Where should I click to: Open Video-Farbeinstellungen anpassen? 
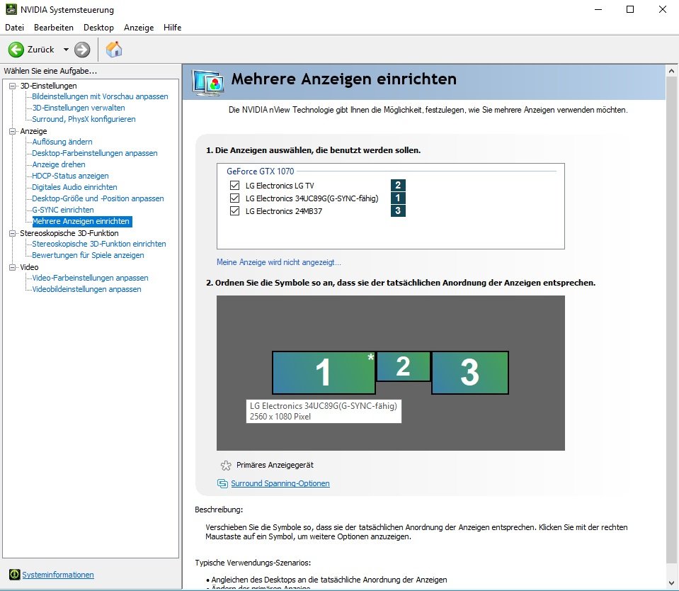pyautogui.click(x=90, y=278)
